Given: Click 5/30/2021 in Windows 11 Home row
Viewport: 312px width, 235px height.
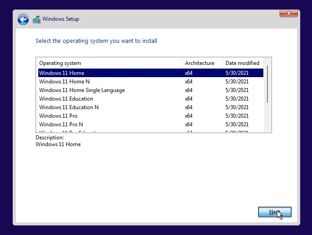Looking at the screenshot, I should point(237,73).
